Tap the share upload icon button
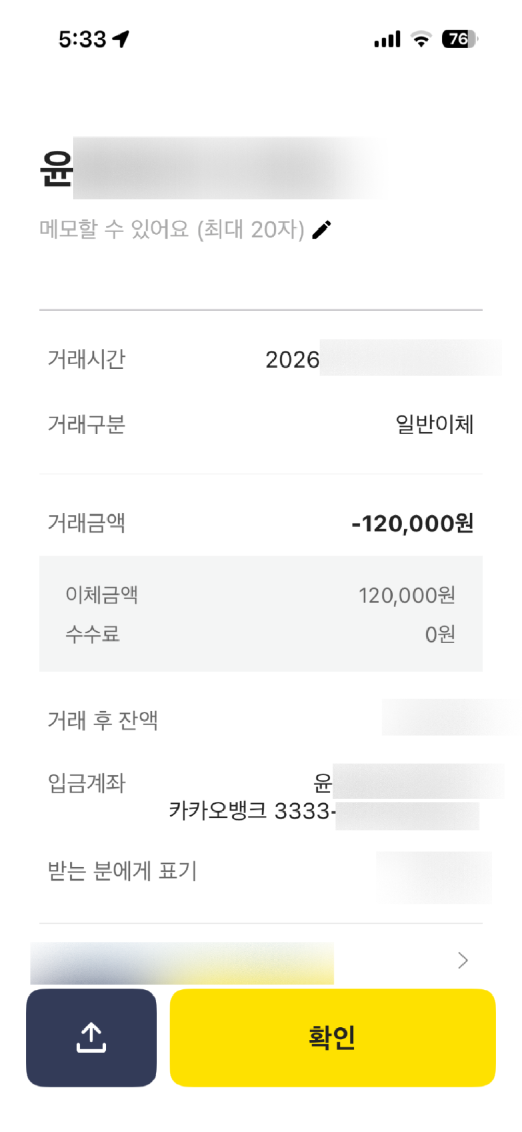Viewport: 522px width, 1132px height. point(91,1037)
